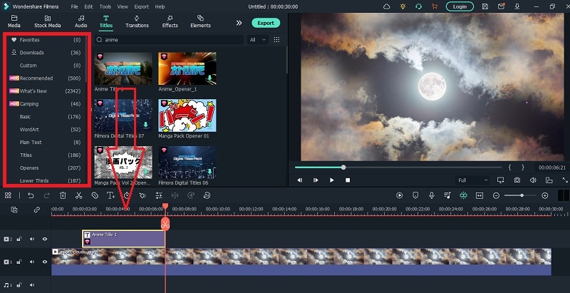
Task: Open the Export menu in menu bar
Action: coord(141,6)
